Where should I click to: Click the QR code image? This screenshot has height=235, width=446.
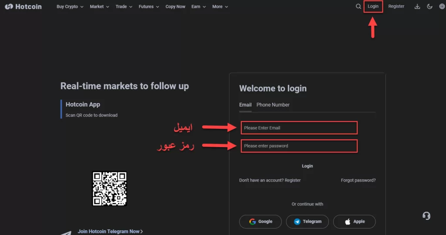click(x=109, y=188)
